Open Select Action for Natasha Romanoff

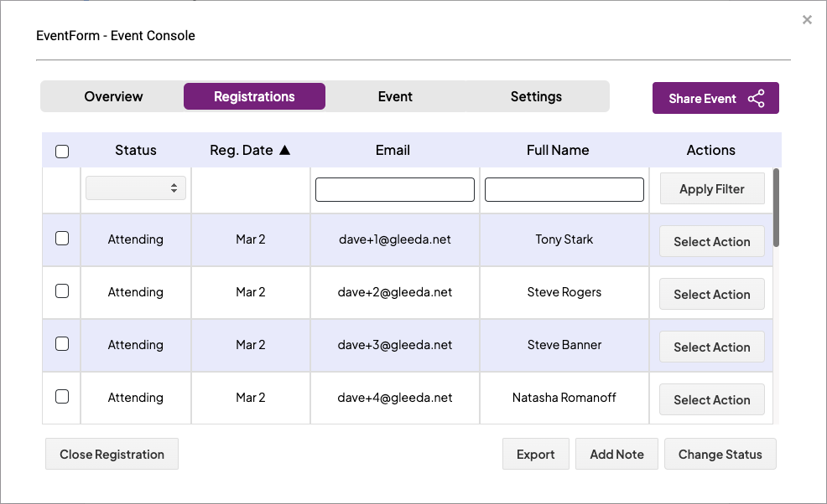coord(711,399)
